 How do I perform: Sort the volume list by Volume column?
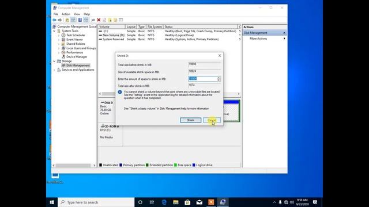[111, 27]
